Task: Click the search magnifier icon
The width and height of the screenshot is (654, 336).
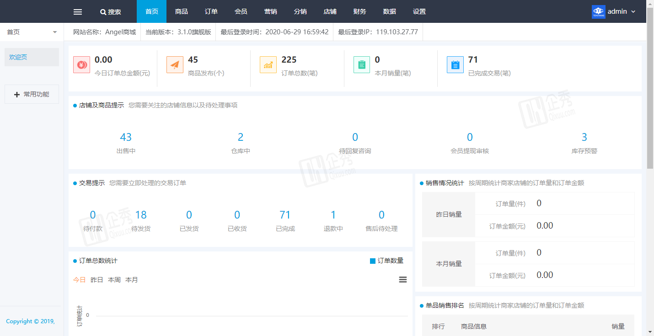Action: tap(103, 12)
